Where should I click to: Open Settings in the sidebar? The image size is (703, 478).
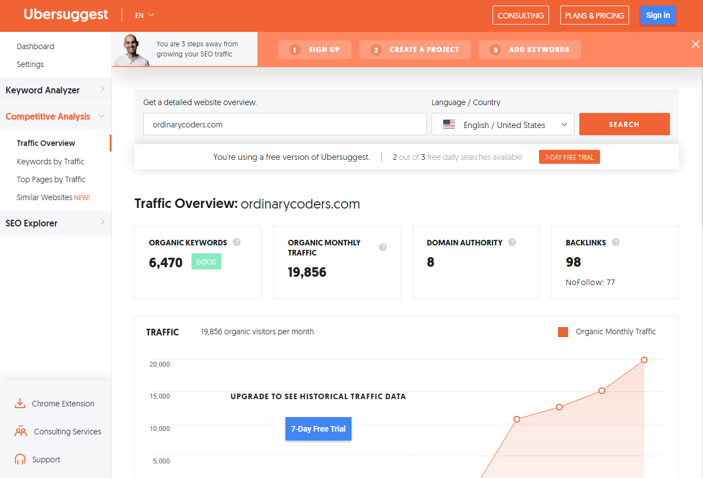click(x=30, y=64)
